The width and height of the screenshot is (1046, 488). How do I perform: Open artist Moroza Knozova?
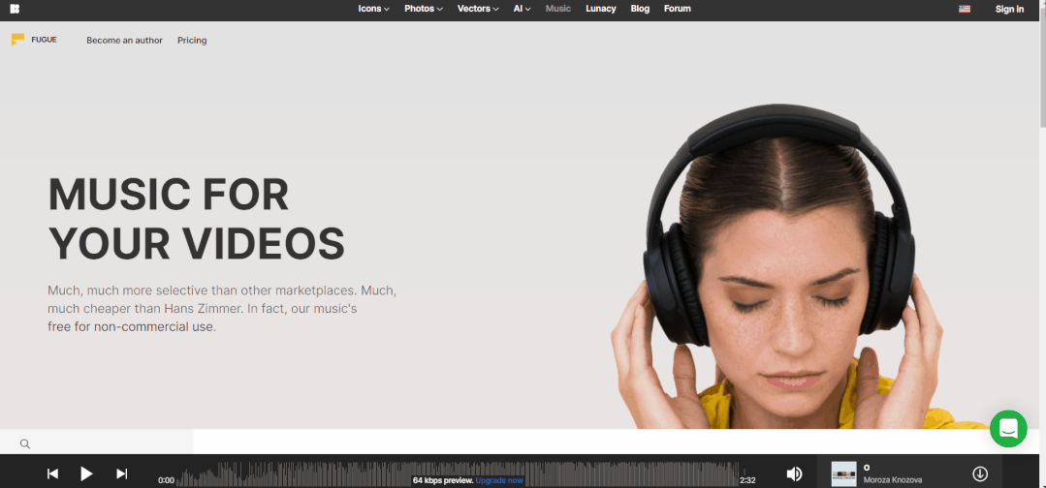point(893,480)
